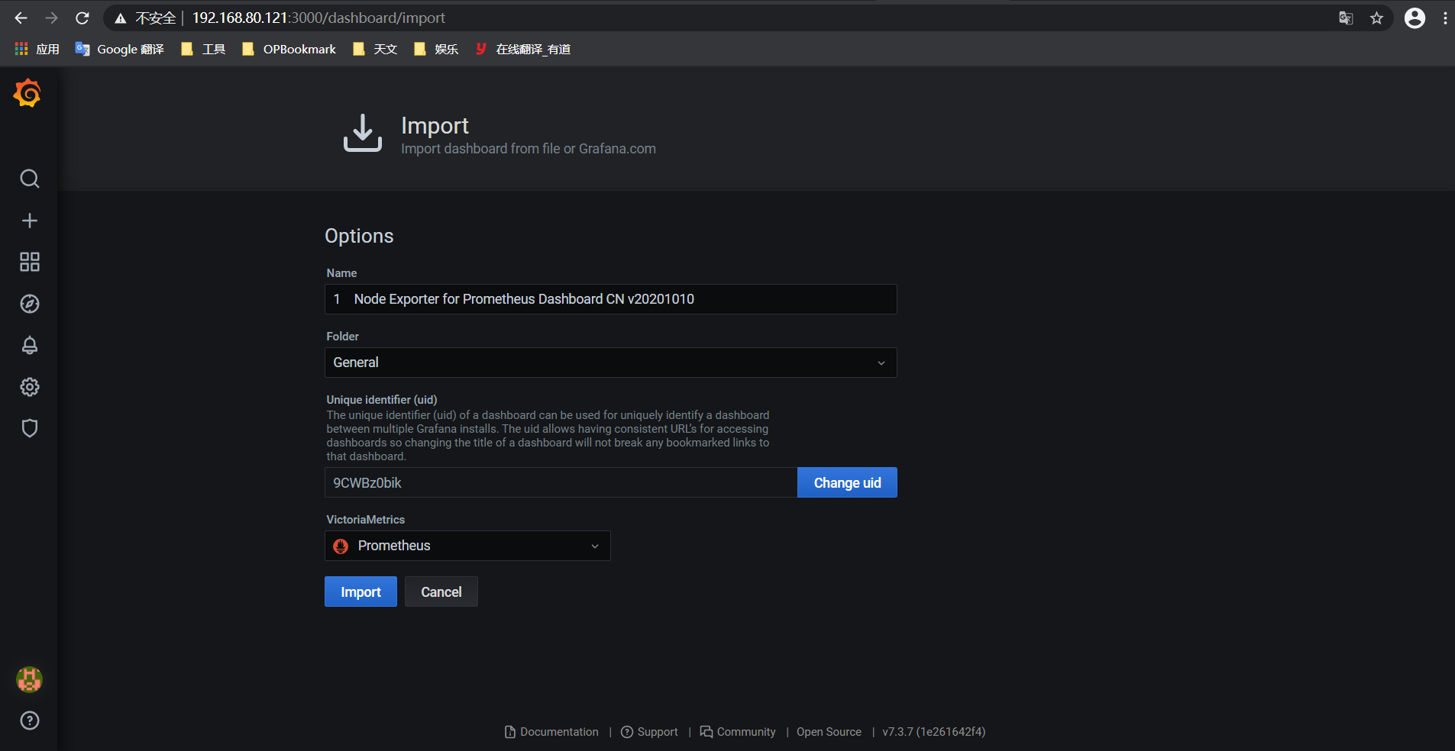The width and height of the screenshot is (1455, 751).
Task: Open the apps grid bookmark 应用
Action: 37,49
